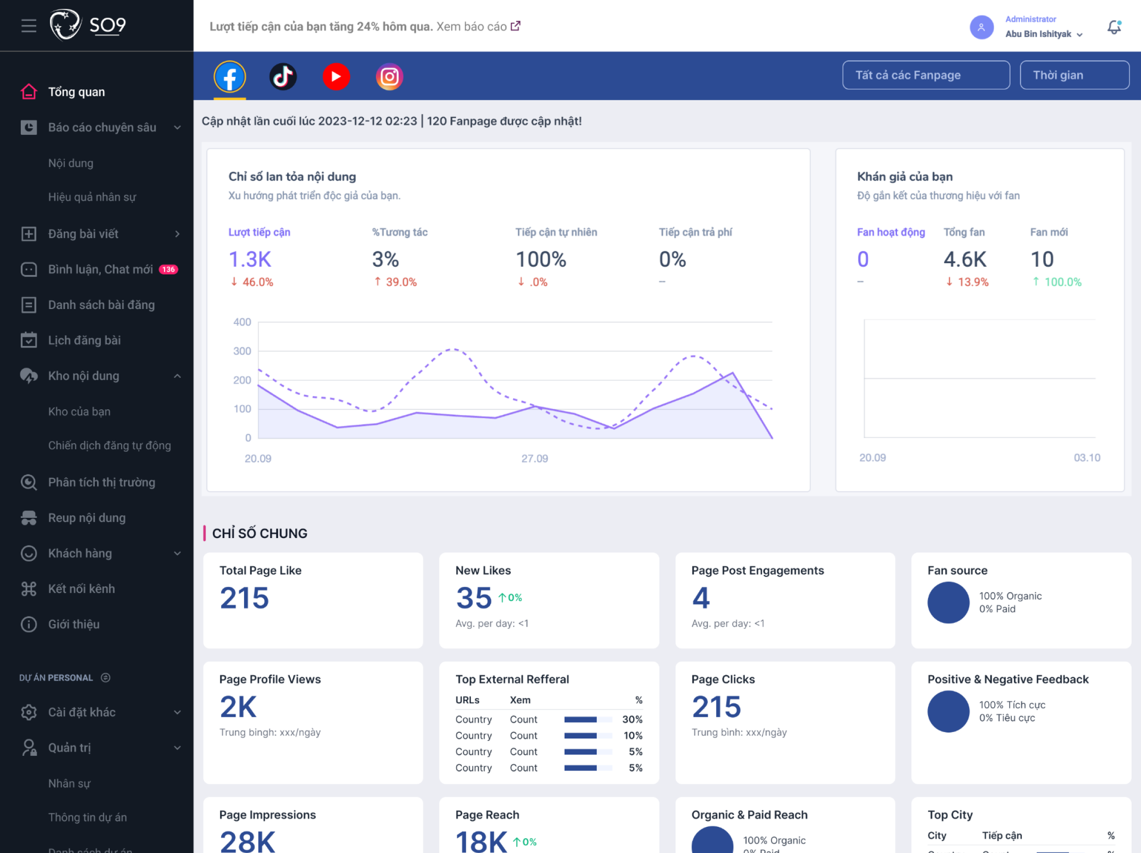This screenshot has width=1141, height=853.
Task: Click the CHỈ SỐ CHUNG heading
Action: point(259,534)
